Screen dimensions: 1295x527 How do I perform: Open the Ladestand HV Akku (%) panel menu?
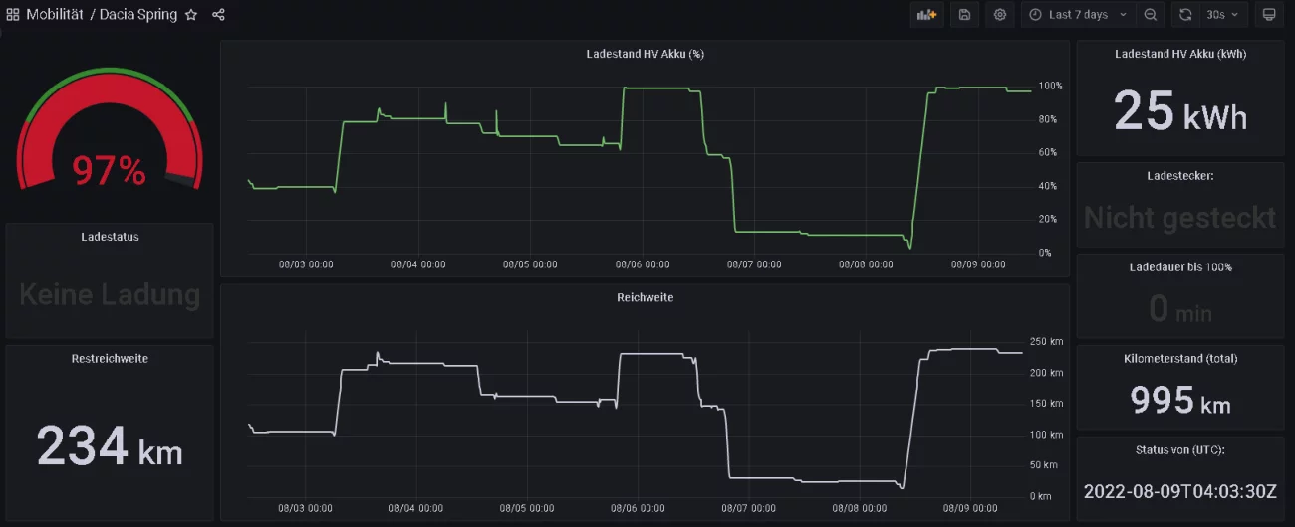click(x=645, y=54)
